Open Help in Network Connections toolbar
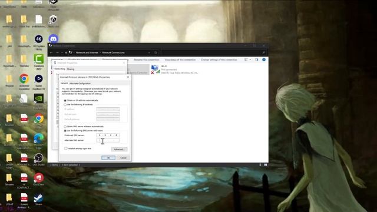Image resolution: width=377 pixels, height=212 pixels. tap(264, 59)
